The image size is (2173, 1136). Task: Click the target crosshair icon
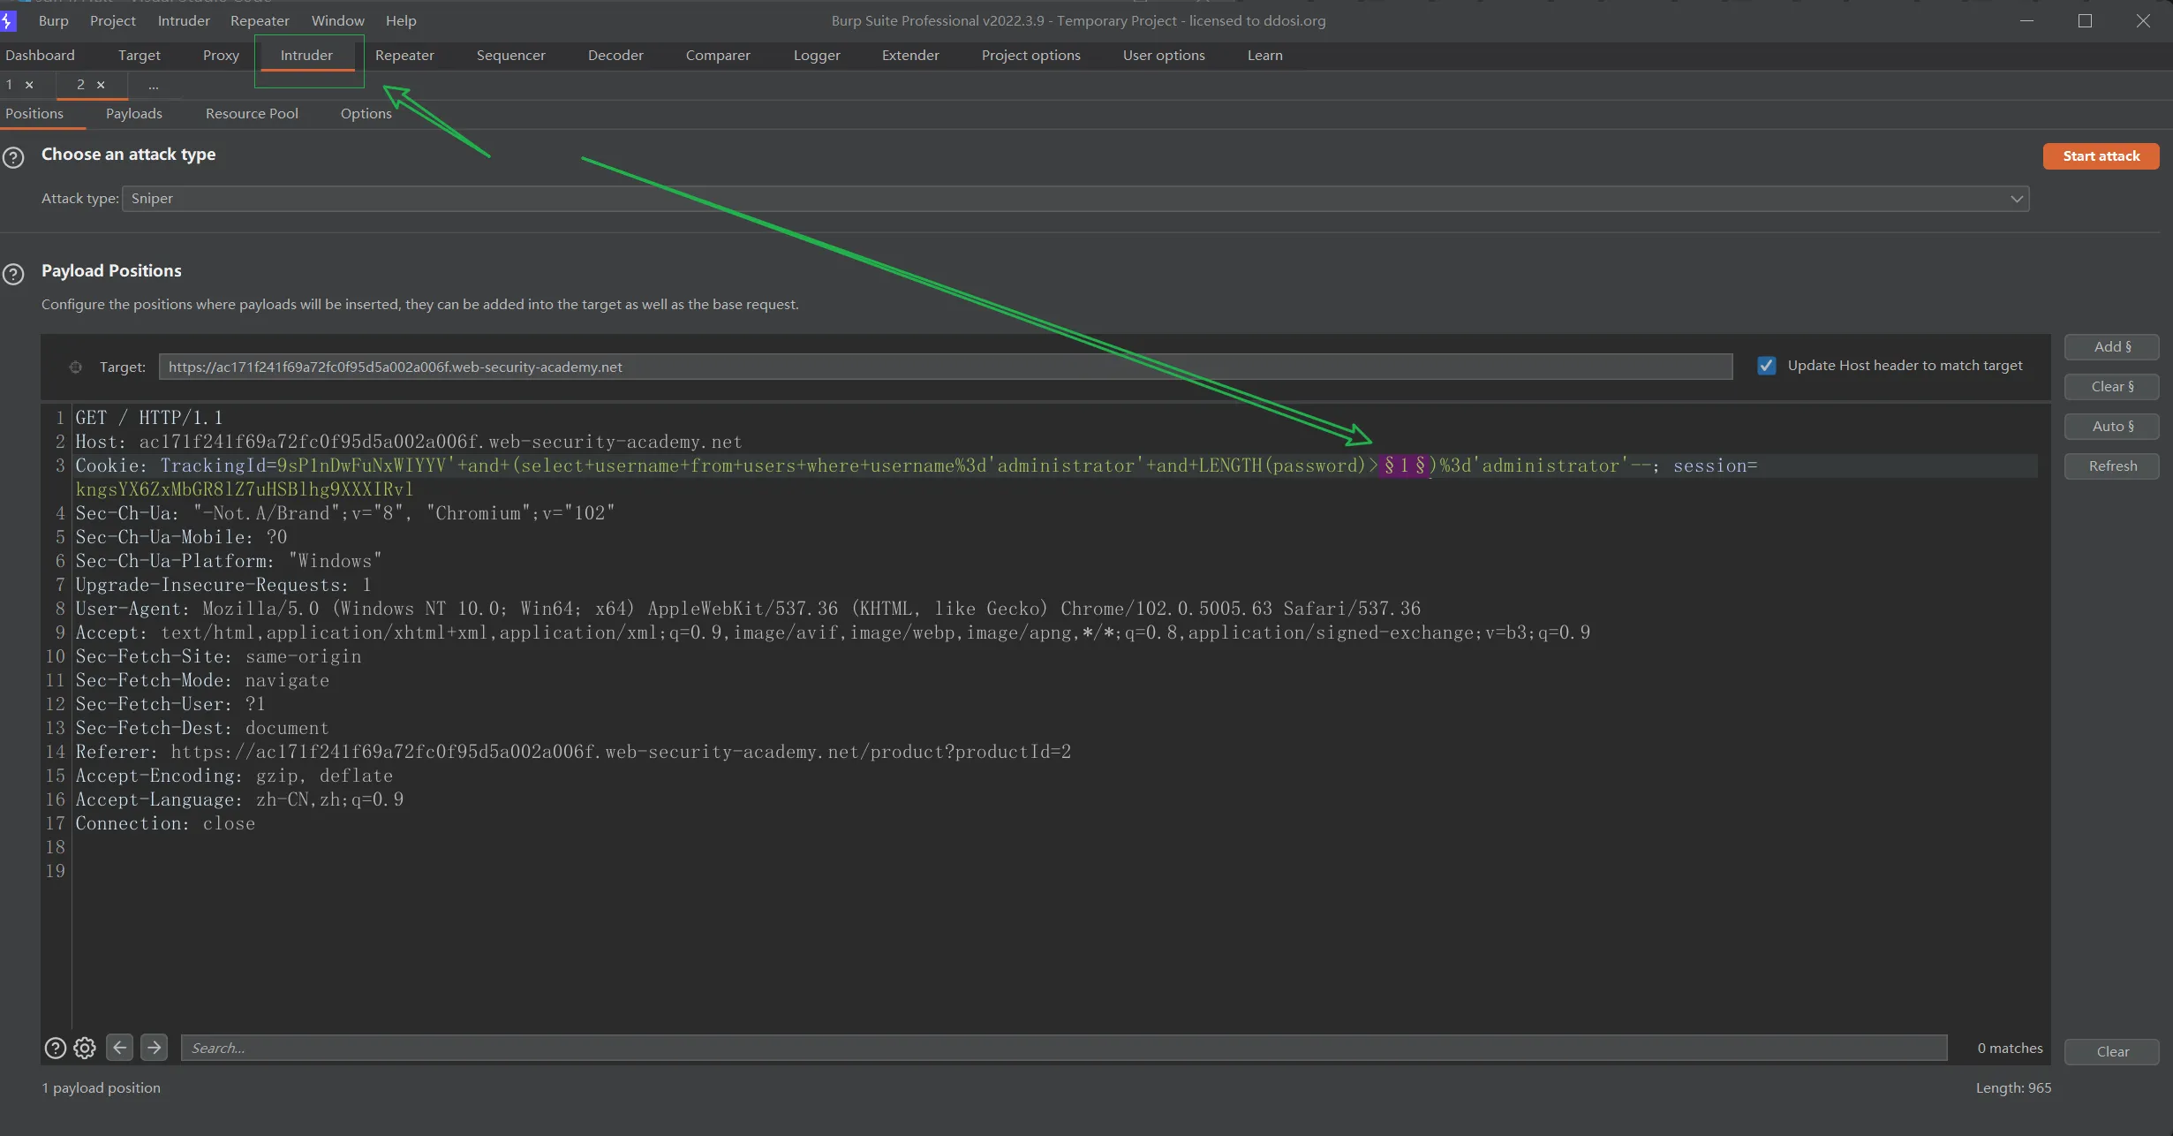(76, 367)
